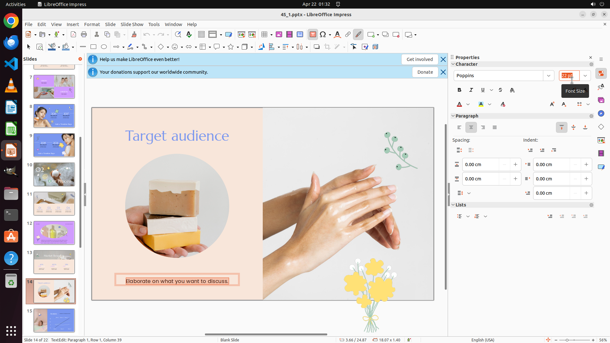Click the Donate button
Image resolution: width=610 pixels, height=343 pixels.
[x=425, y=72]
